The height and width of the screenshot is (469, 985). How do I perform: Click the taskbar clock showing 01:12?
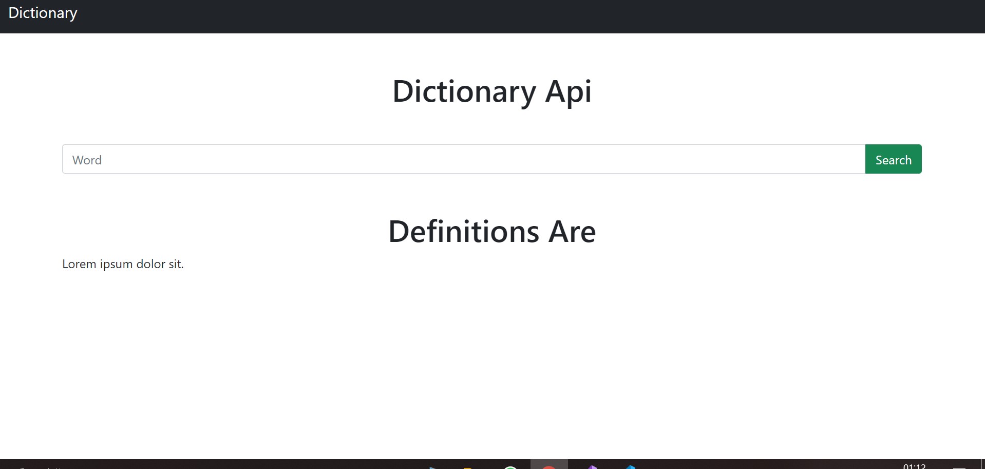tap(914, 466)
